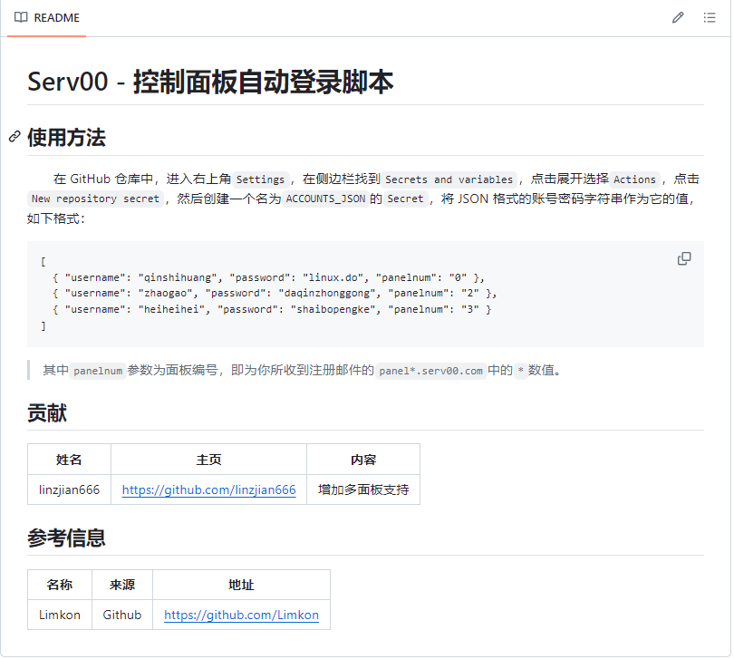The height and width of the screenshot is (659, 734).
Task: Click the JSON line containing zhaogao
Action: point(275,294)
